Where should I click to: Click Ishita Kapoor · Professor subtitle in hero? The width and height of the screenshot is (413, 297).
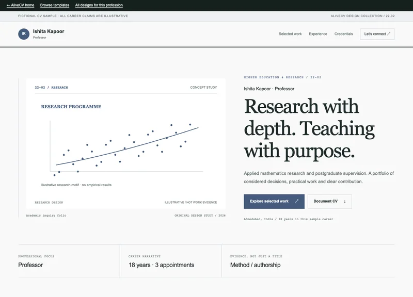click(x=269, y=89)
